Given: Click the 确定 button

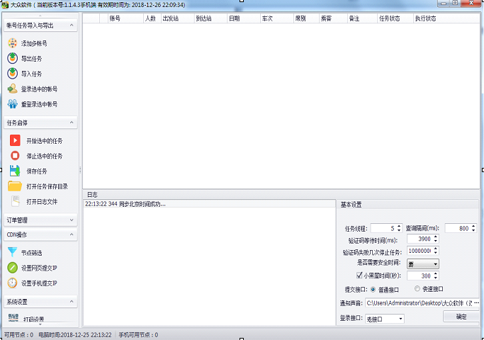Looking at the screenshot, I should coord(461,317).
